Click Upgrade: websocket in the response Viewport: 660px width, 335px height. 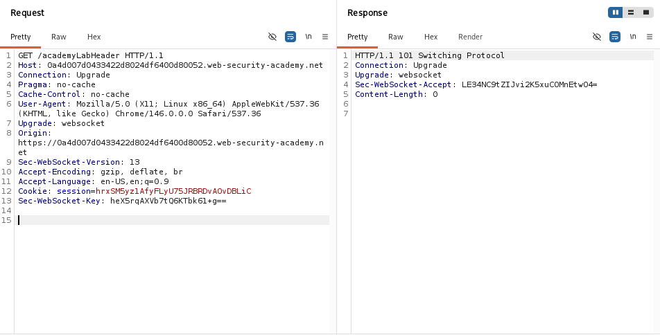click(398, 75)
